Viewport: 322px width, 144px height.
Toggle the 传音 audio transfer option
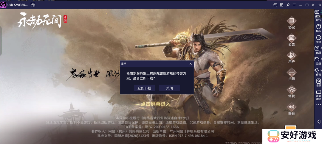[318, 72]
